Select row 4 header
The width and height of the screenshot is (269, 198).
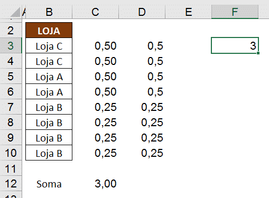click(x=11, y=61)
